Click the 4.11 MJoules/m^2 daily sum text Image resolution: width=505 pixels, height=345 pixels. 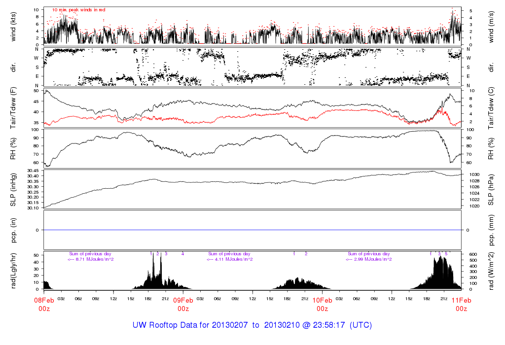230,259
